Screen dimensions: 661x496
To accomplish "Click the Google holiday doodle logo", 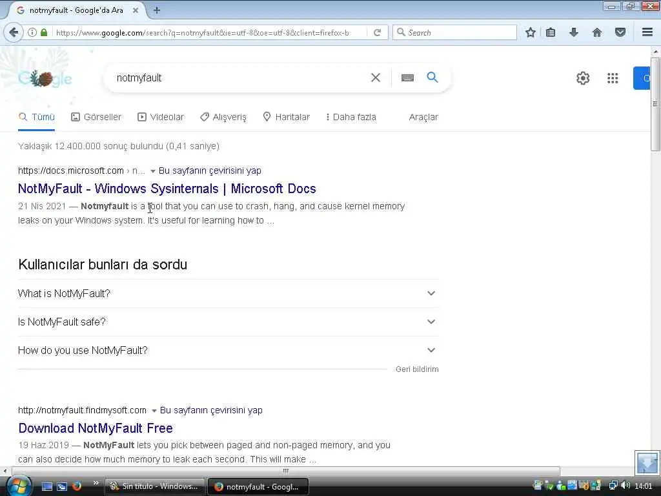I will click(x=45, y=78).
